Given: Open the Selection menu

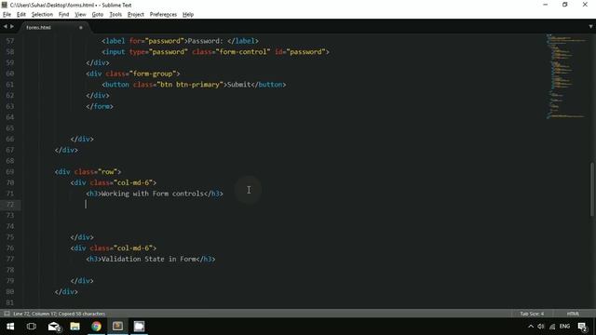Looking at the screenshot, I should click(x=42, y=15).
